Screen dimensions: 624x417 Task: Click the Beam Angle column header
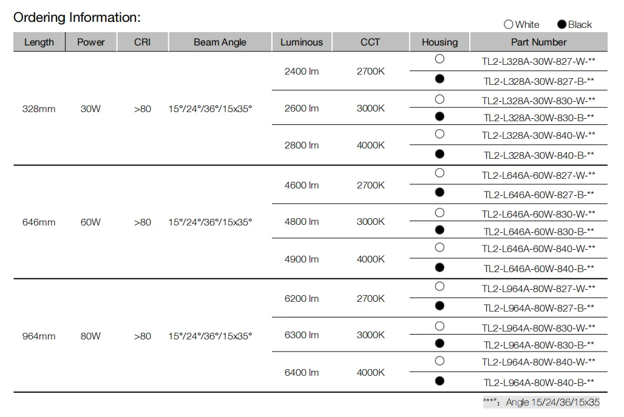220,42
